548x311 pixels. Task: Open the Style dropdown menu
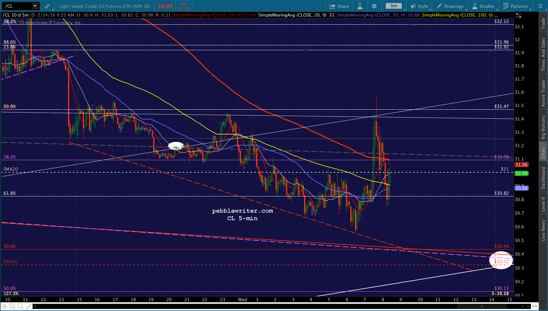(x=419, y=6)
